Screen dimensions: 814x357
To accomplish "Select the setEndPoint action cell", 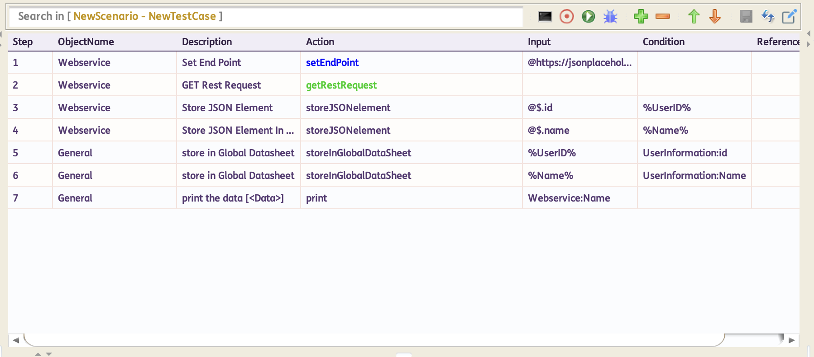I will [332, 63].
